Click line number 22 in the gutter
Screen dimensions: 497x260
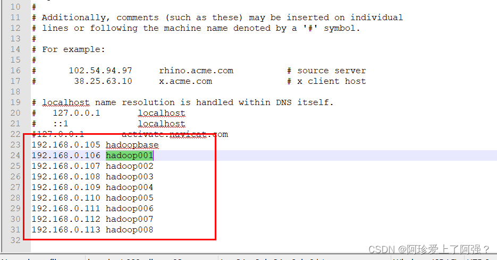[15, 134]
